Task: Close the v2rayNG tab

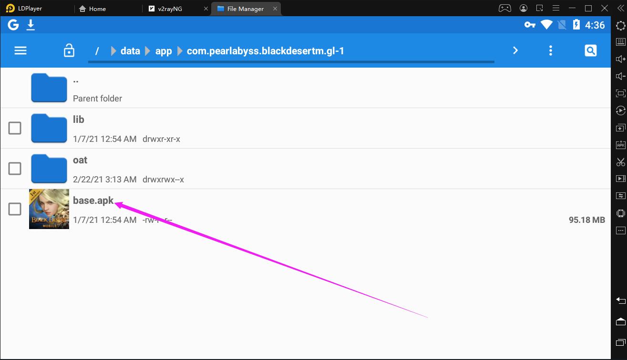Action: click(x=206, y=9)
